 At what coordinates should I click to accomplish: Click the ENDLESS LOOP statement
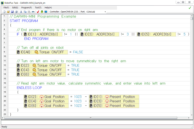pos(29,88)
